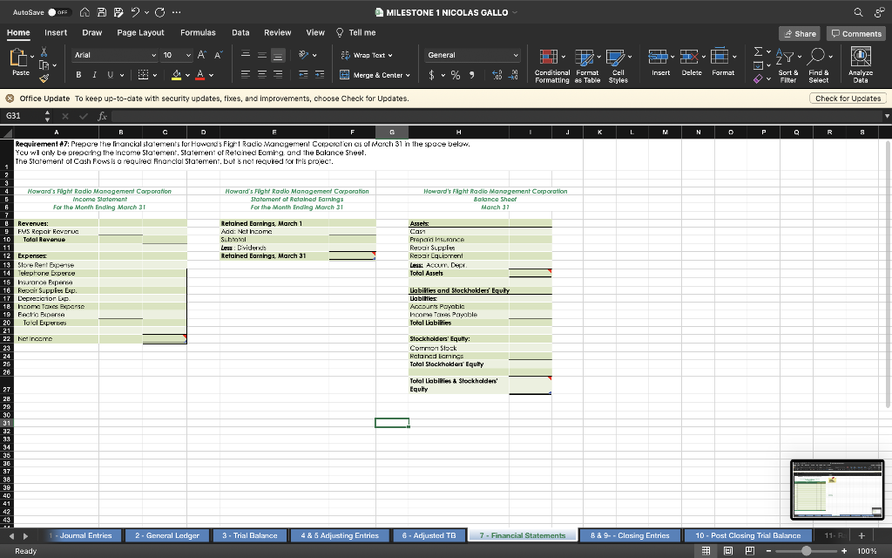
Task: Click the zoom slider handle
Action: [806, 551]
